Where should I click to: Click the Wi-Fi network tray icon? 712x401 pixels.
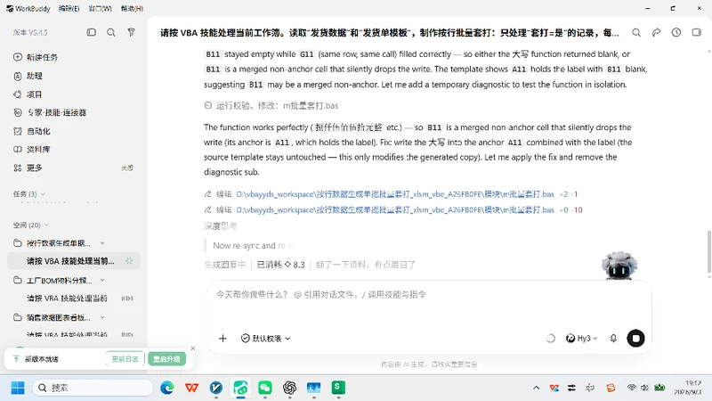point(632,388)
